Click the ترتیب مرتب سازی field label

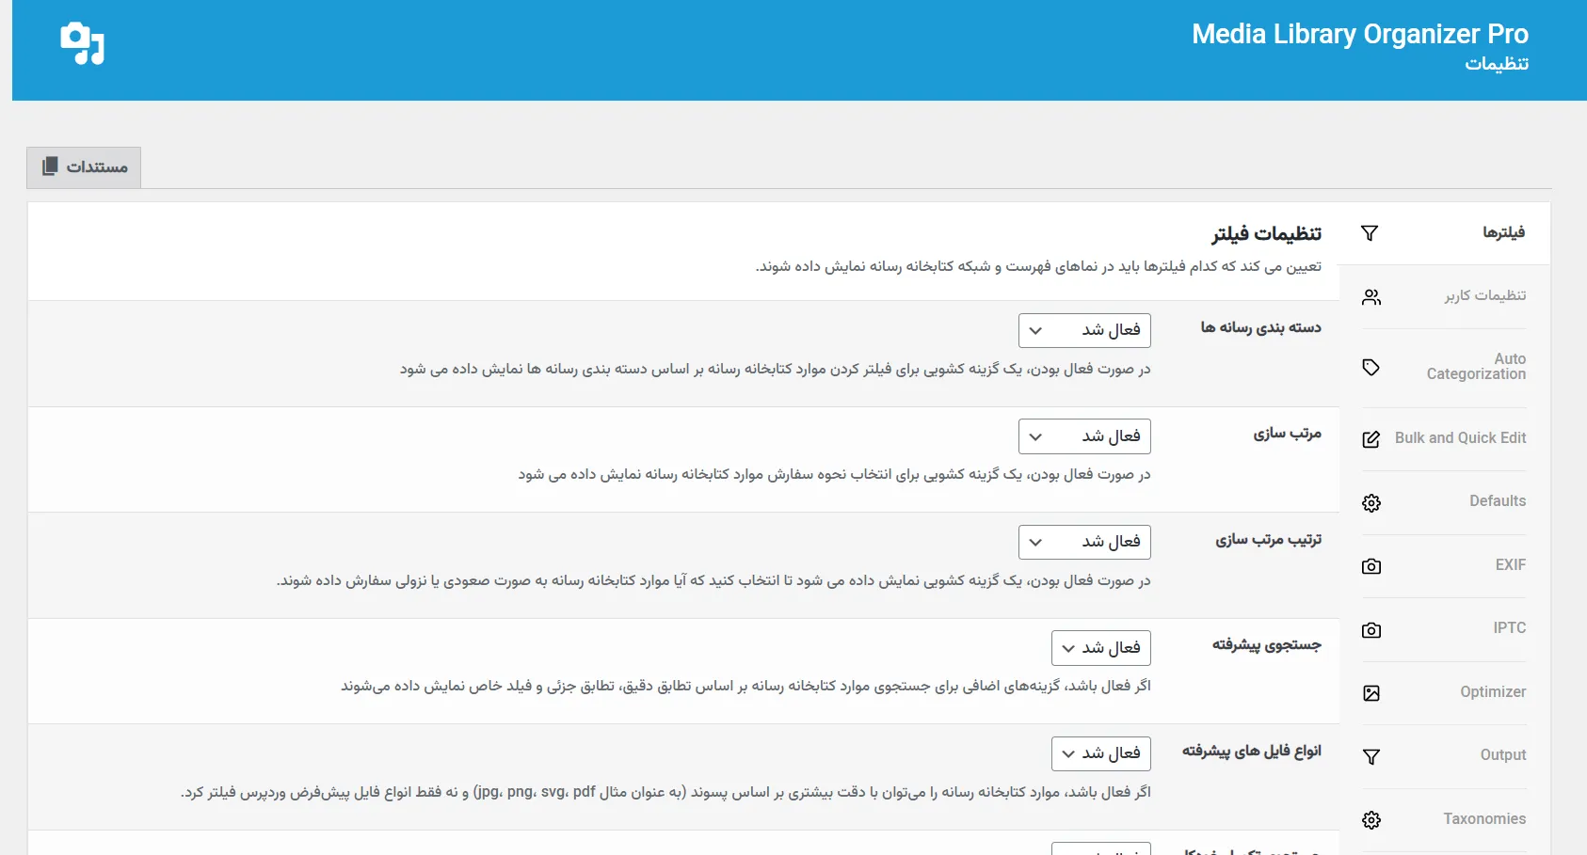coord(1268,540)
